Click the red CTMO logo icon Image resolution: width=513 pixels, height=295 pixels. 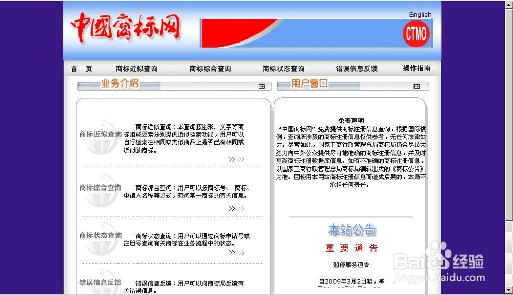[x=415, y=33]
